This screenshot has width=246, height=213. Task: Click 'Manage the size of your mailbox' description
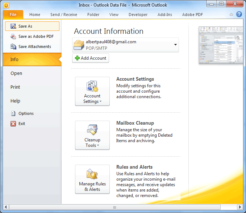[144, 135]
